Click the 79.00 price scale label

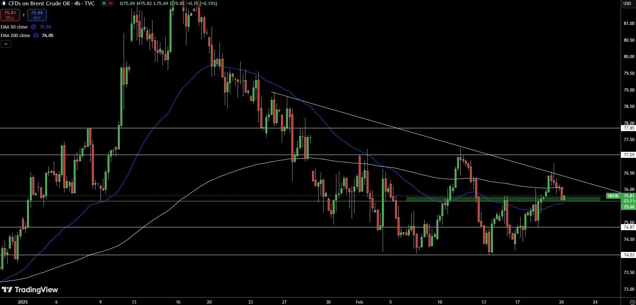629,90
